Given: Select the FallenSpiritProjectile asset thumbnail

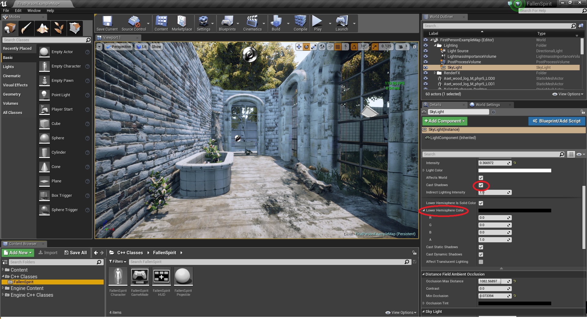Looking at the screenshot, I should pyautogui.click(x=183, y=276).
